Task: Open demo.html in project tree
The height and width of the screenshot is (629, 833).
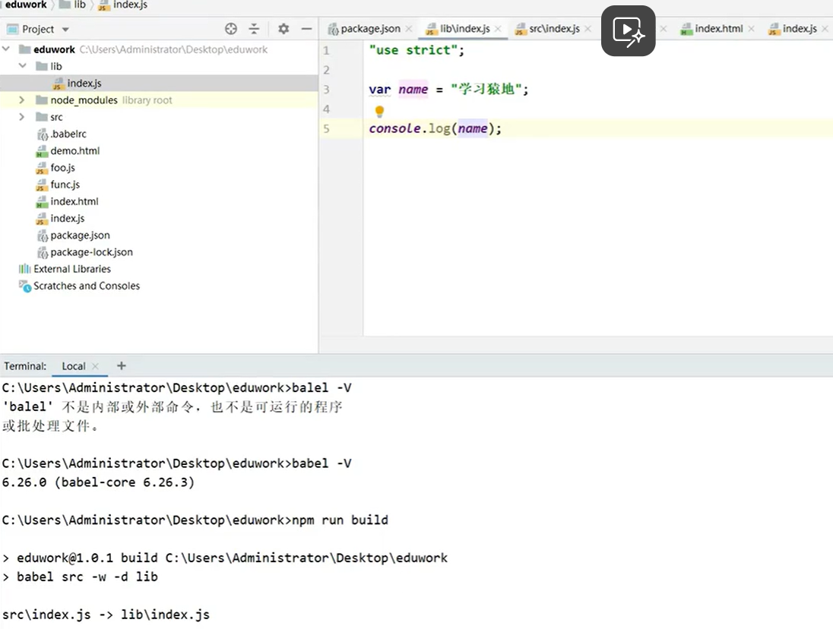Action: (x=68, y=150)
